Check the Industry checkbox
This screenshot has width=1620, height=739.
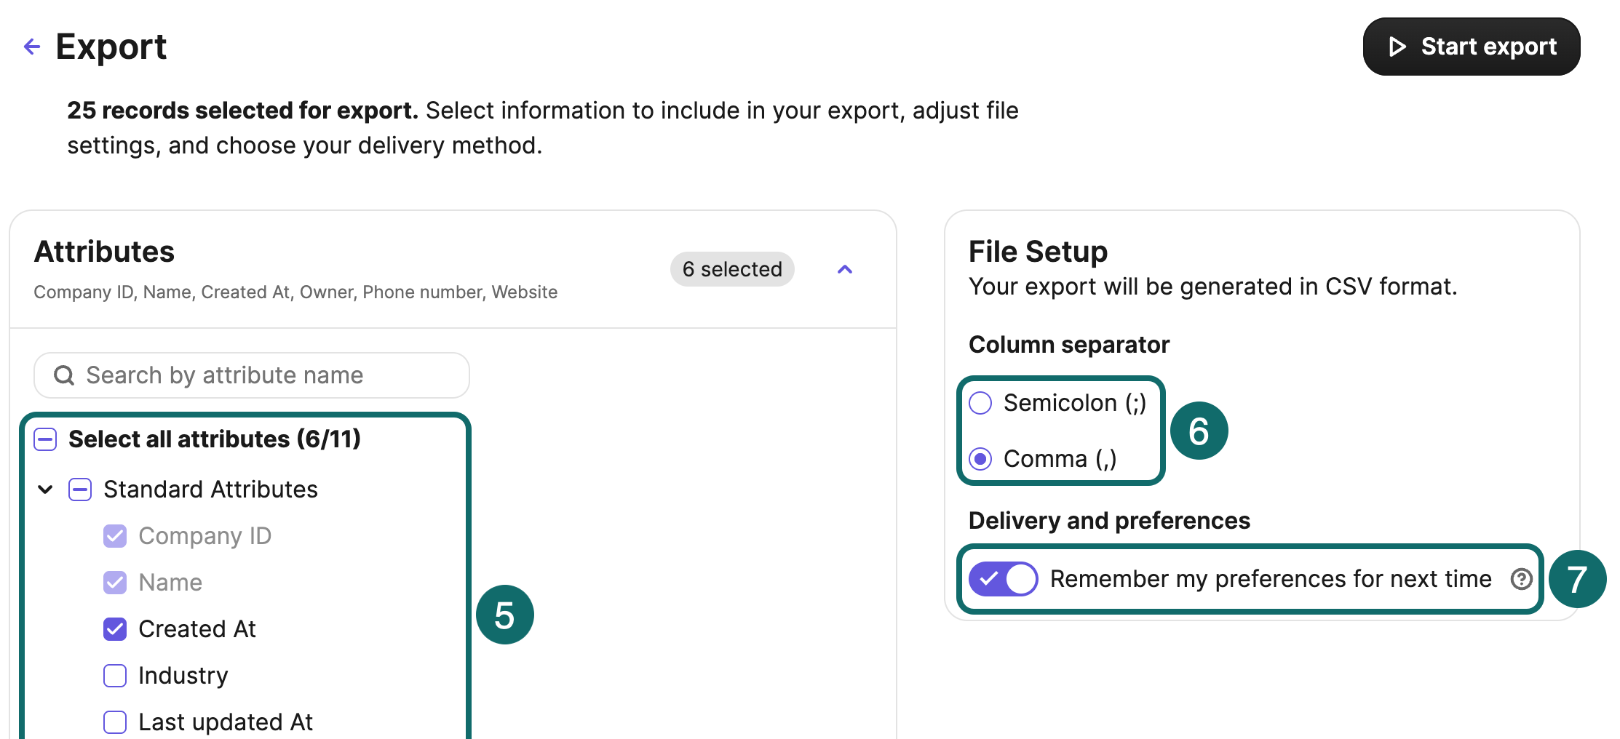(114, 675)
